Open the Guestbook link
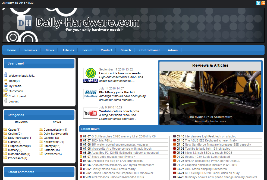The height and width of the screenshot is (180, 267). pos(16,91)
